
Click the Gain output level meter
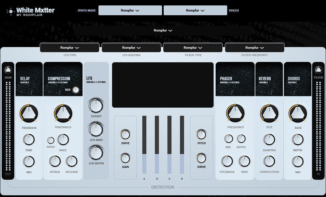click(x=8, y=126)
